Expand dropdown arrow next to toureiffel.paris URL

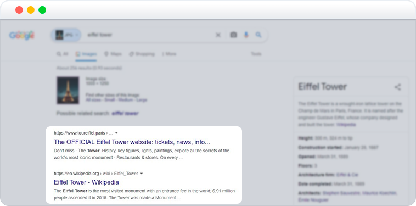(x=116, y=133)
